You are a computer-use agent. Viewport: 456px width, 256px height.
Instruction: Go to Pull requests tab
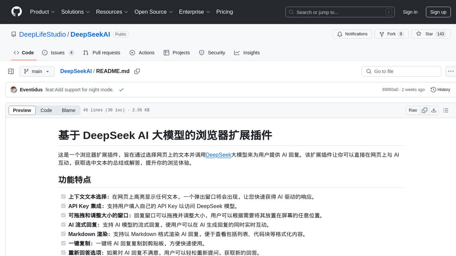(102, 53)
